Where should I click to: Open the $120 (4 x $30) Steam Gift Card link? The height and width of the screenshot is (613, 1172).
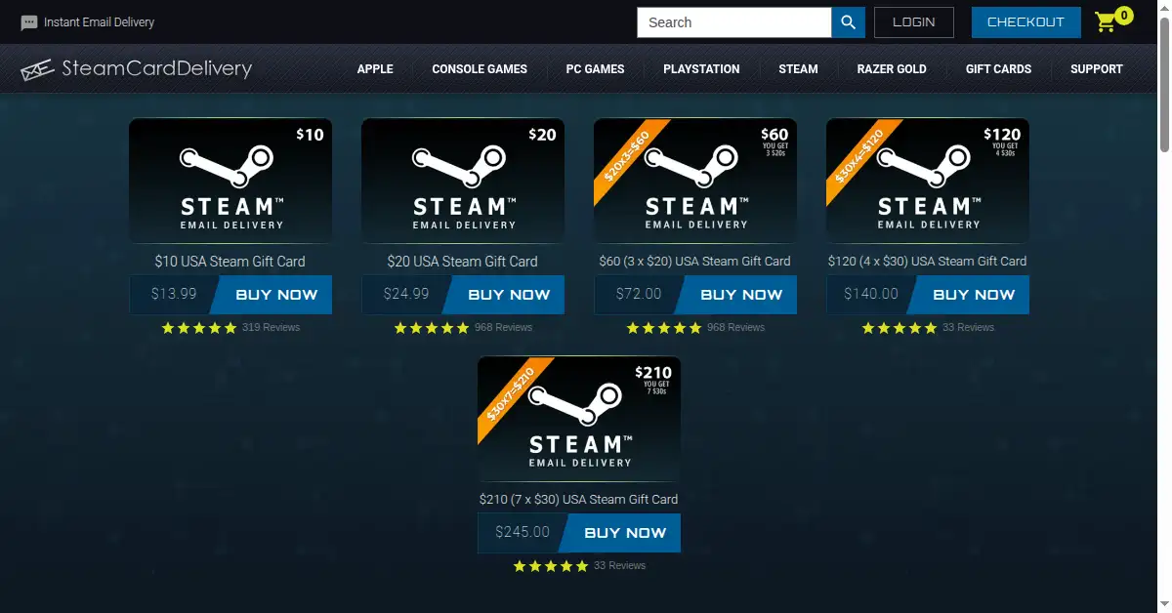pyautogui.click(x=928, y=261)
